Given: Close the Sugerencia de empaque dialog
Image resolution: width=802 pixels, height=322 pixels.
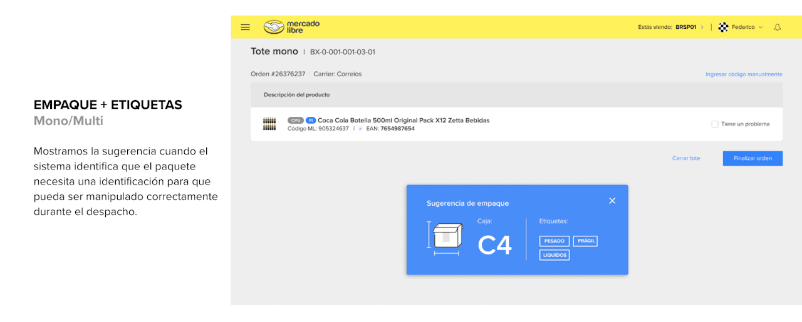Looking at the screenshot, I should click(x=612, y=201).
